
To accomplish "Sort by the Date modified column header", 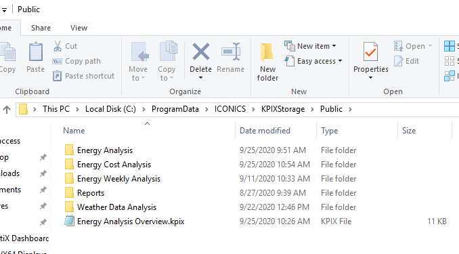I will click(265, 131).
